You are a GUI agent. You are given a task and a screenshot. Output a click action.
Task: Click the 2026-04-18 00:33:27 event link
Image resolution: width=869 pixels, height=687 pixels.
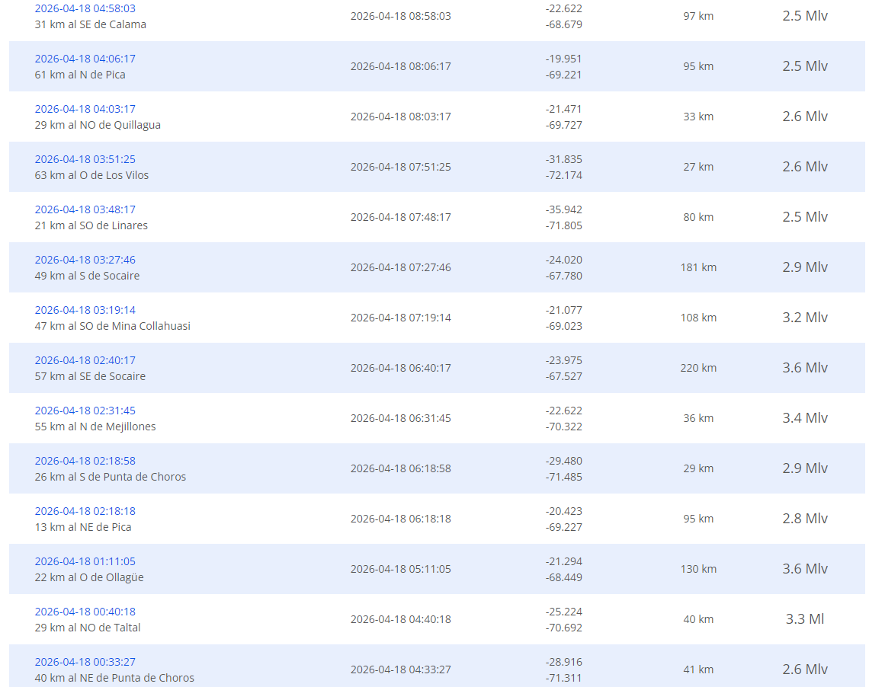[x=85, y=662]
